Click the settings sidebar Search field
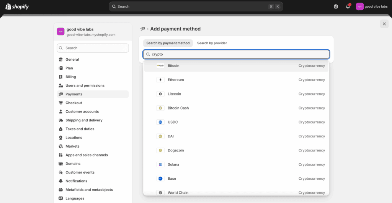 pyautogui.click(x=93, y=48)
